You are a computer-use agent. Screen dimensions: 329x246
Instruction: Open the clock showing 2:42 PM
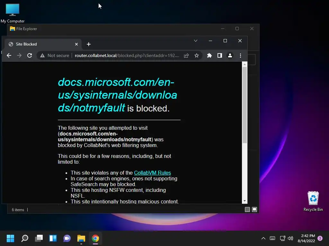pos(306,238)
